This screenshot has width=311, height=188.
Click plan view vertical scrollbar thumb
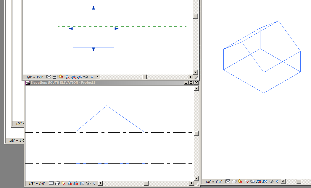[x=196, y=16]
